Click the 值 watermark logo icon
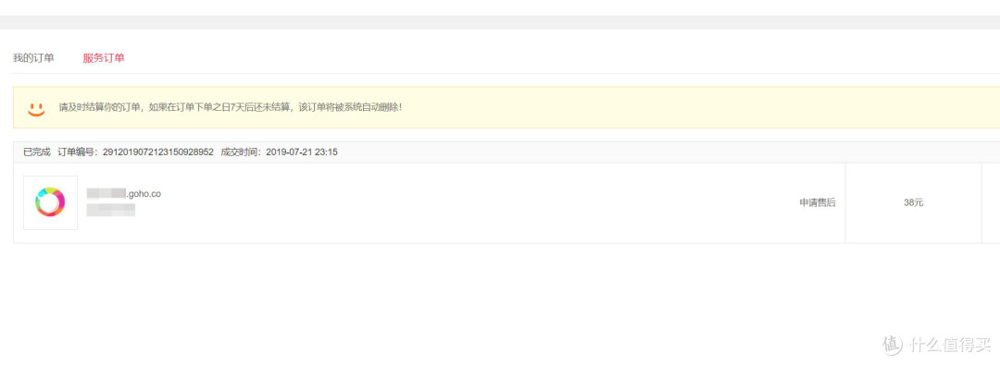This screenshot has width=1000, height=365. point(893,344)
